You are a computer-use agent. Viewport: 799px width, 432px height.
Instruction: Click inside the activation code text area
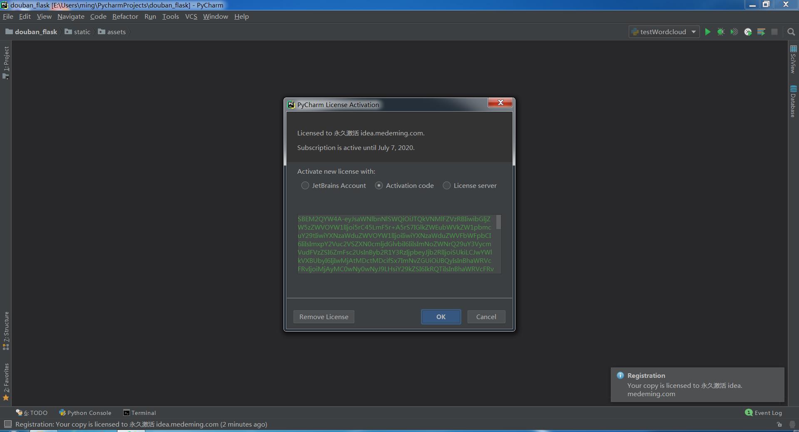(x=396, y=244)
